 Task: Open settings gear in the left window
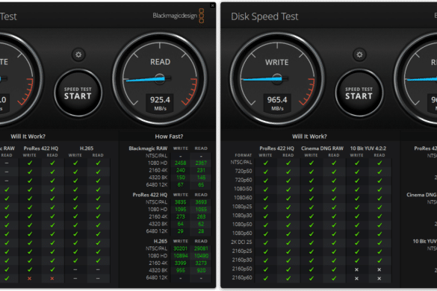click(x=78, y=54)
